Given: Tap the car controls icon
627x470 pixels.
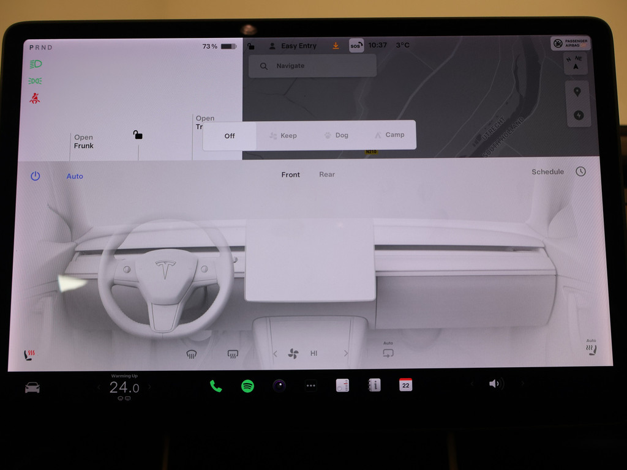Looking at the screenshot, I should click(x=32, y=387).
